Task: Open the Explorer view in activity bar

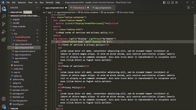Action: (x=4, y=9)
